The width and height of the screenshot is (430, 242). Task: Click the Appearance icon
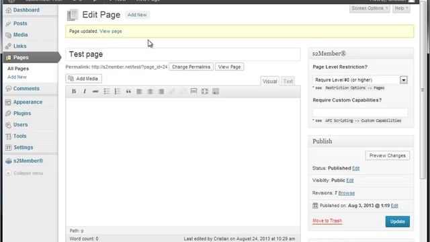(x=8, y=102)
